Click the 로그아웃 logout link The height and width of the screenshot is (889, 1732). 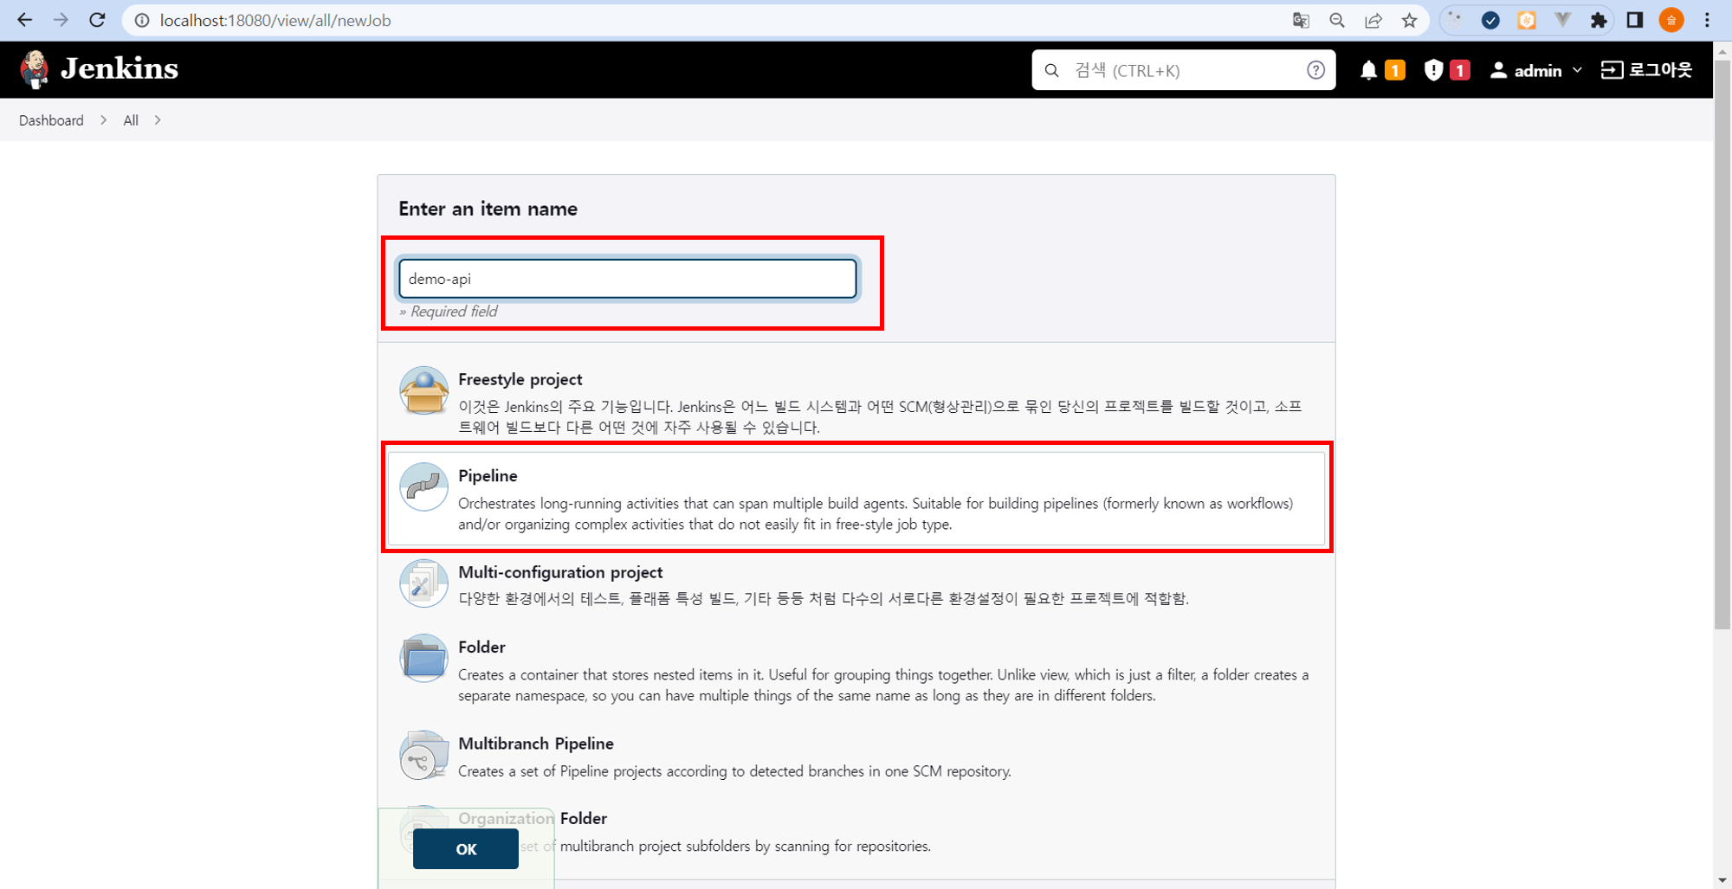point(1646,70)
